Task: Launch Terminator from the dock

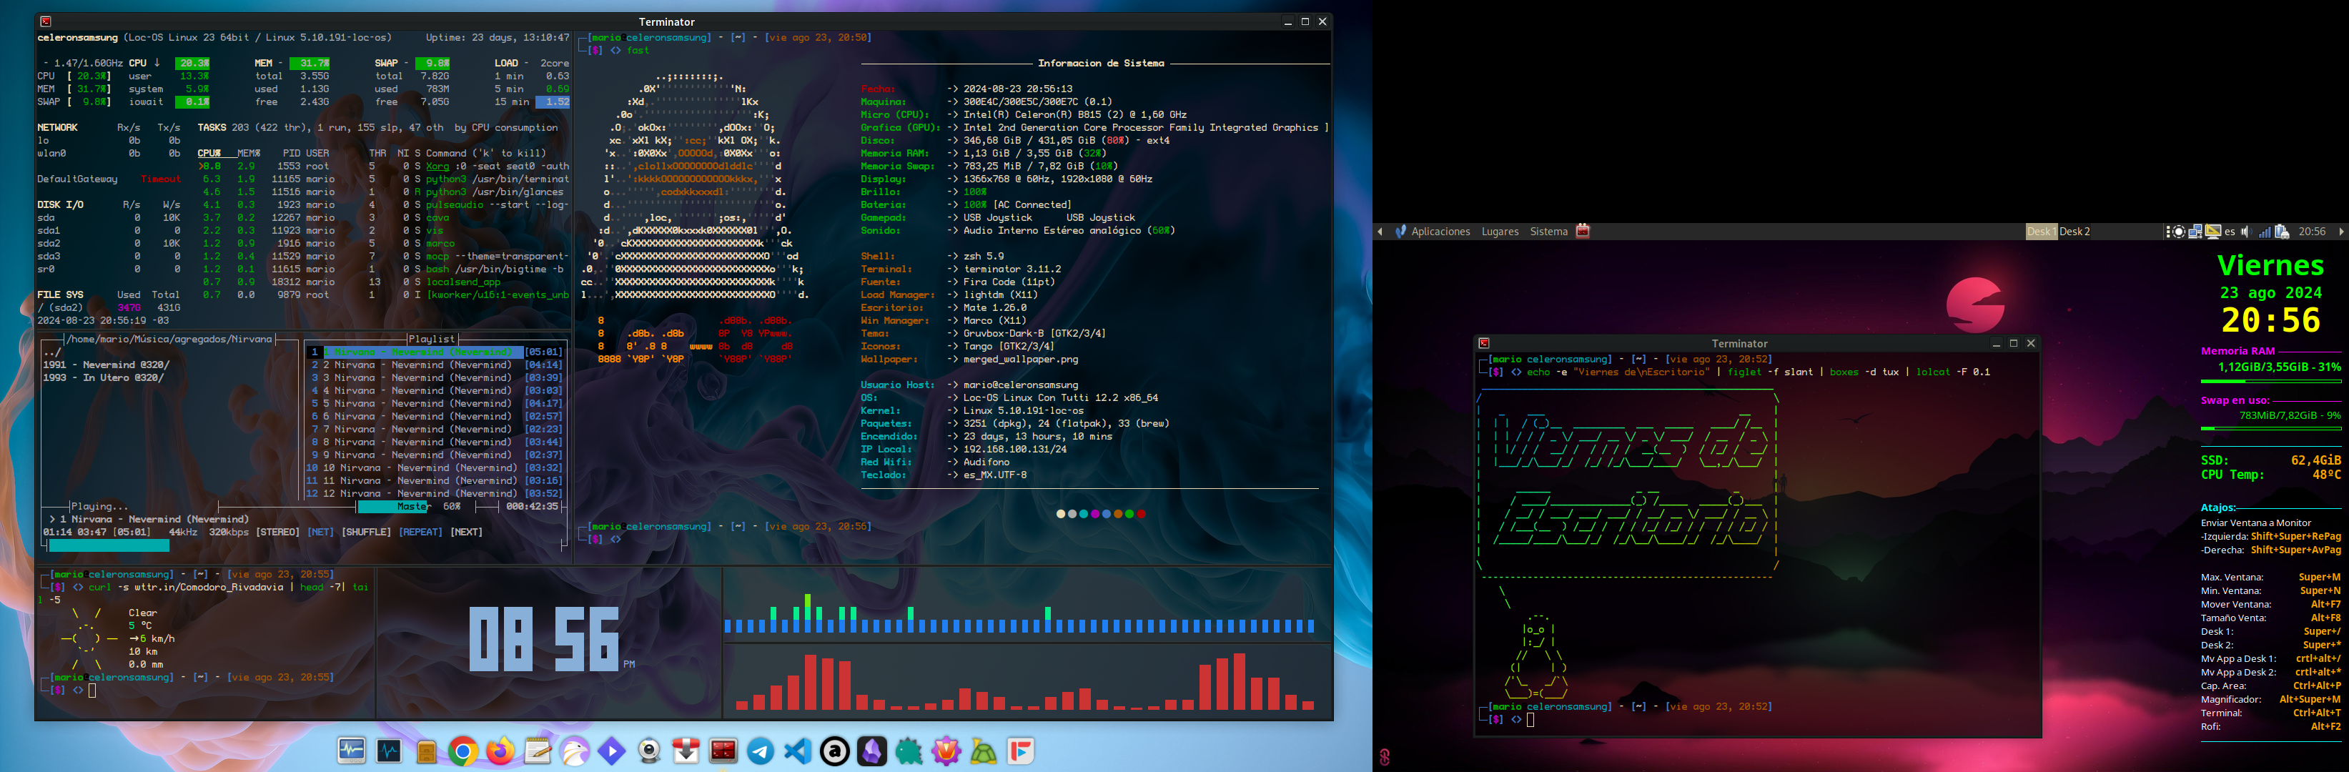Action: point(723,750)
